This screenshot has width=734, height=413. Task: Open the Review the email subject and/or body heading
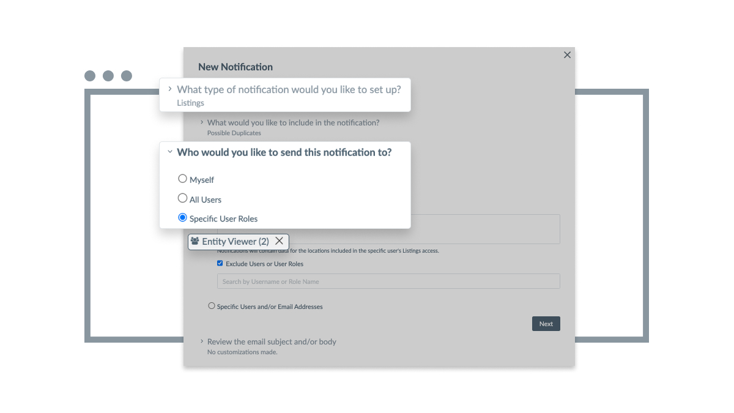[272, 341]
